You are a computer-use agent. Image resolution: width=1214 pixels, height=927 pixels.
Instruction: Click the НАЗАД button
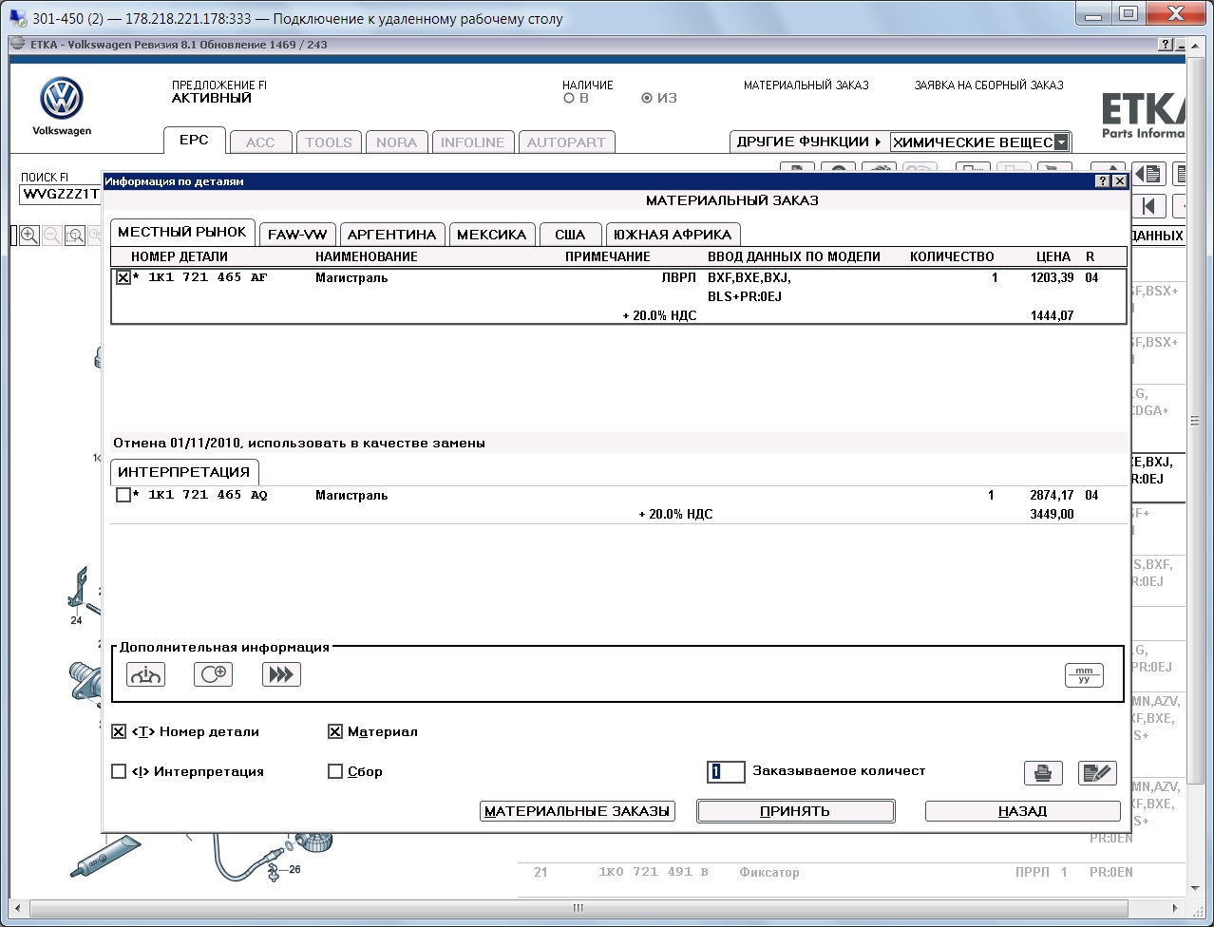[x=1023, y=811]
